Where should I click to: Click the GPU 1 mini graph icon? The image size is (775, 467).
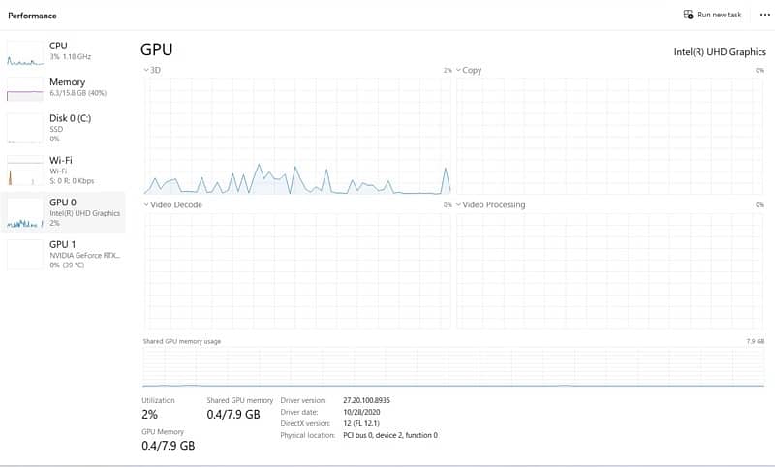tap(25, 254)
